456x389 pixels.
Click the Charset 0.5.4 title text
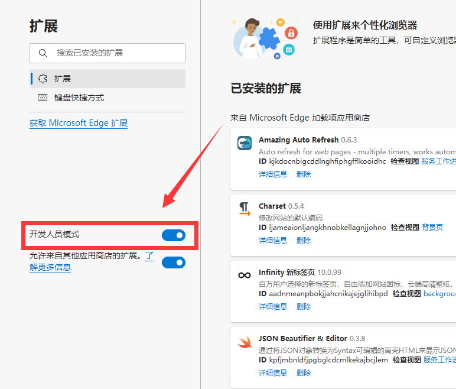(282, 206)
